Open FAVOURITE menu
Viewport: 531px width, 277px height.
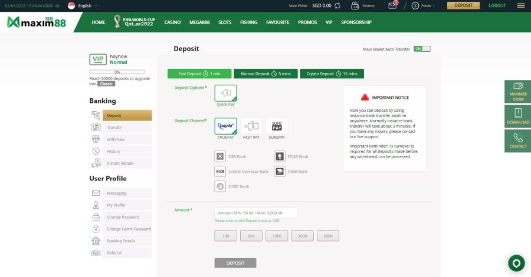point(278,22)
